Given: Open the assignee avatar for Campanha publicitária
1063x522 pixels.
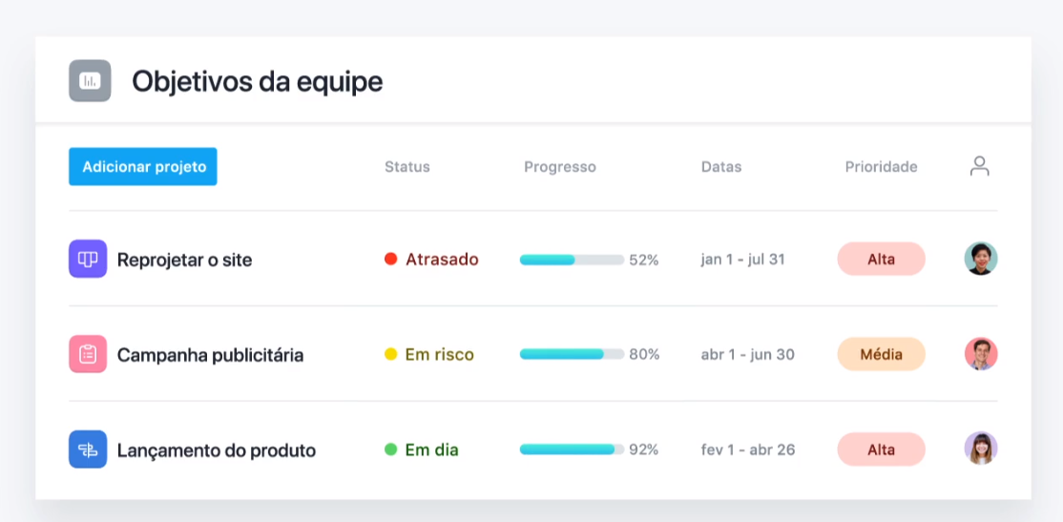Looking at the screenshot, I should click(x=981, y=354).
